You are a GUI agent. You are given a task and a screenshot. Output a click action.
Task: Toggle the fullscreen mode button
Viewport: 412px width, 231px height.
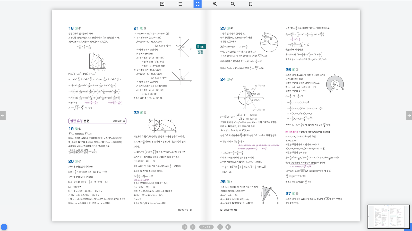(198, 4)
